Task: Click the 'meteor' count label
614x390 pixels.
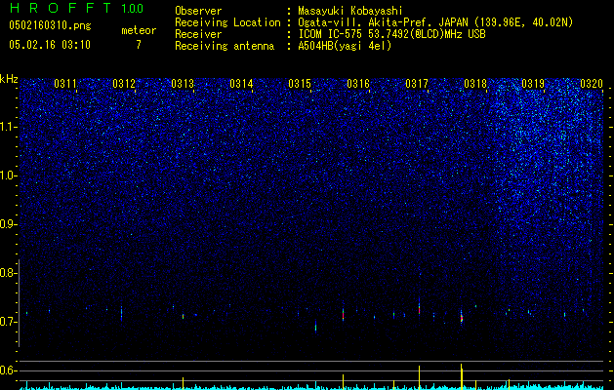Action: click(139, 30)
